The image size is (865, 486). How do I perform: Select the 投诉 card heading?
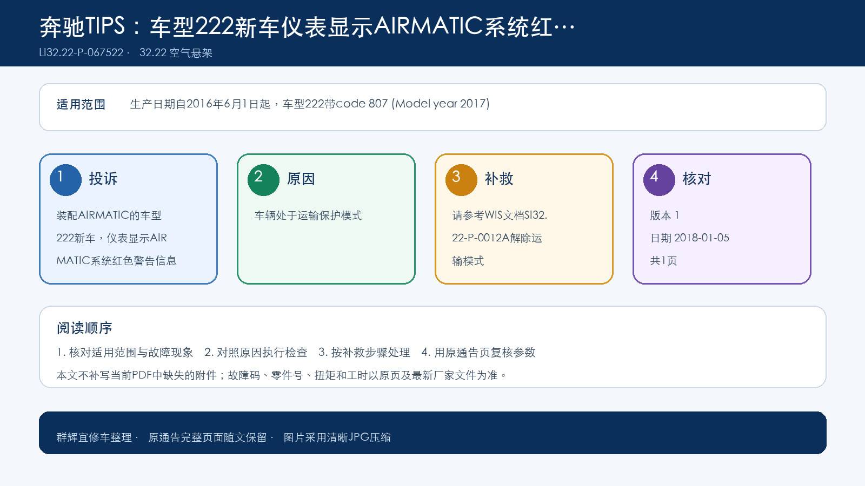point(103,179)
